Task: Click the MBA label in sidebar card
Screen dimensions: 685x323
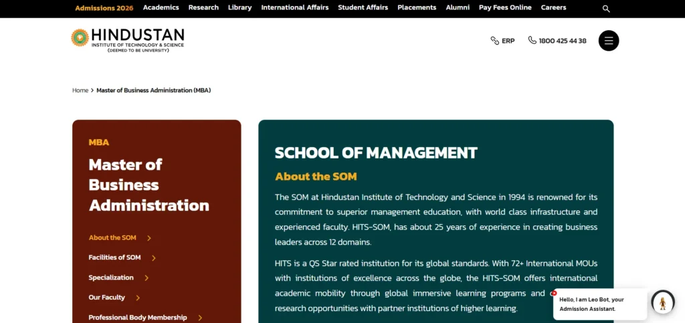Action: (x=99, y=142)
